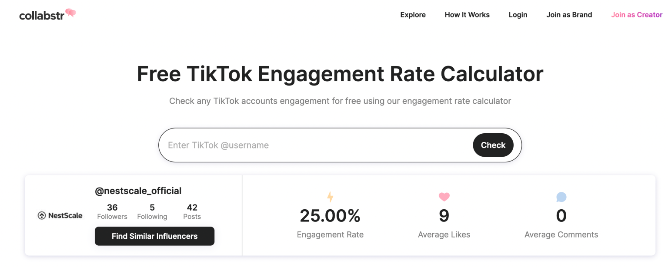
Task: Click the pink heart Average Likes icon
Action: [444, 197]
